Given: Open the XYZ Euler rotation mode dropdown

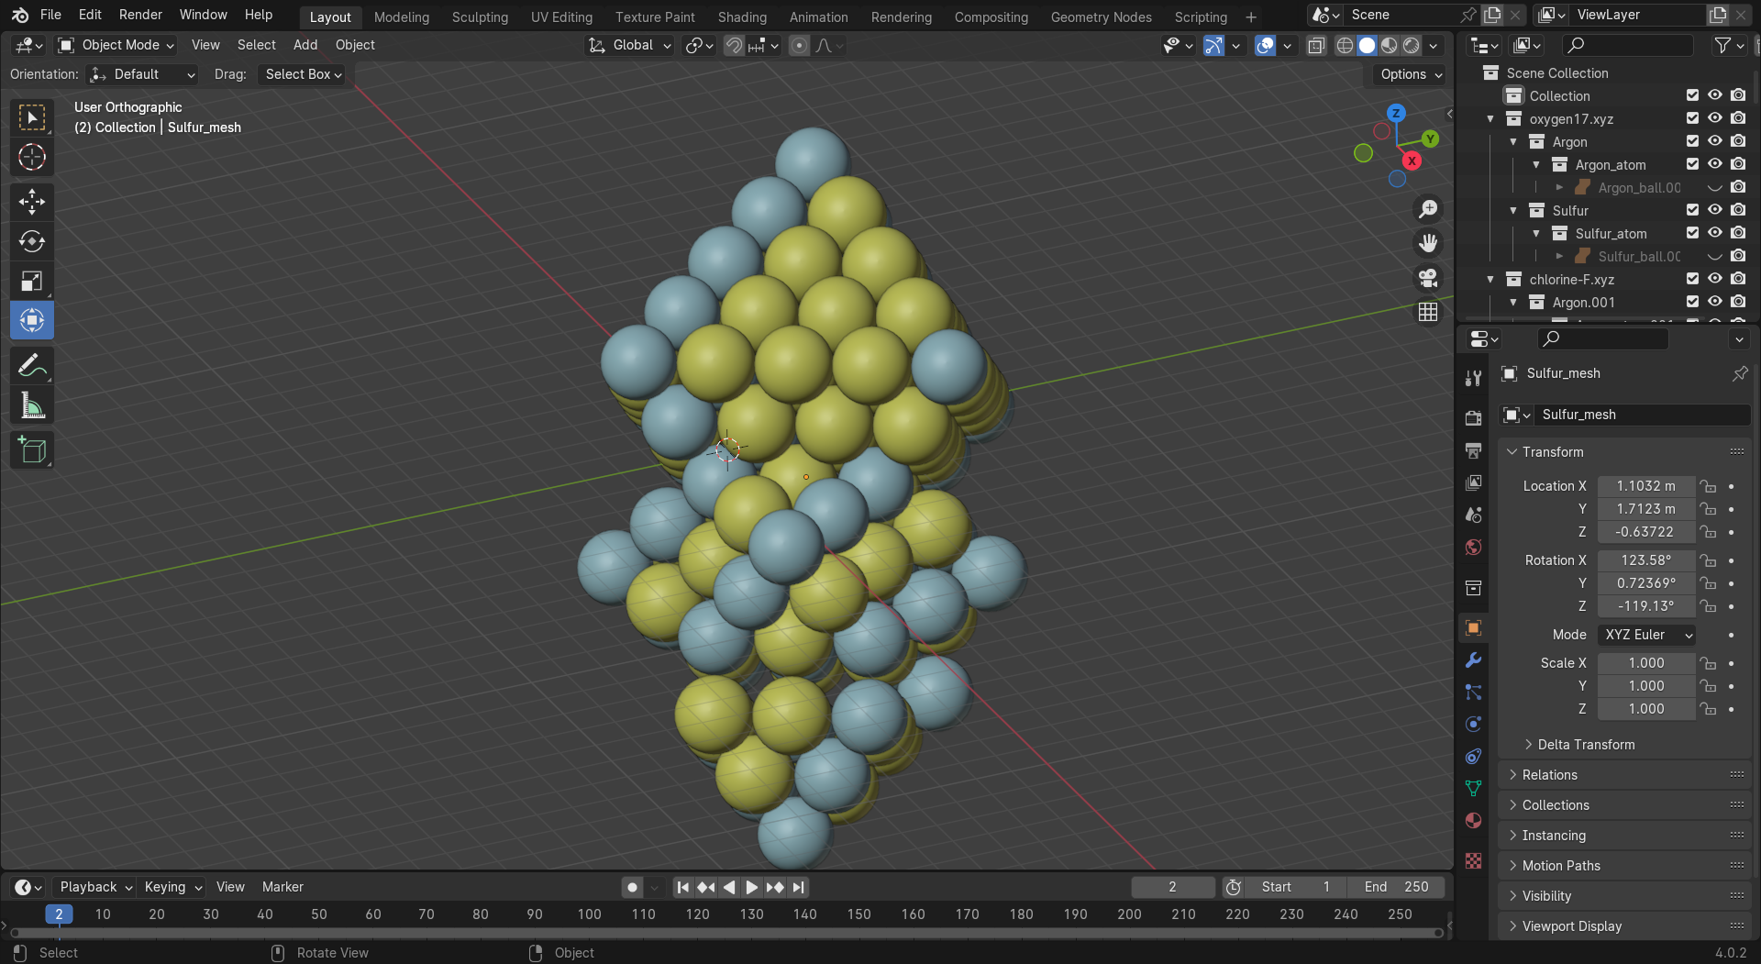Looking at the screenshot, I should coord(1646,635).
